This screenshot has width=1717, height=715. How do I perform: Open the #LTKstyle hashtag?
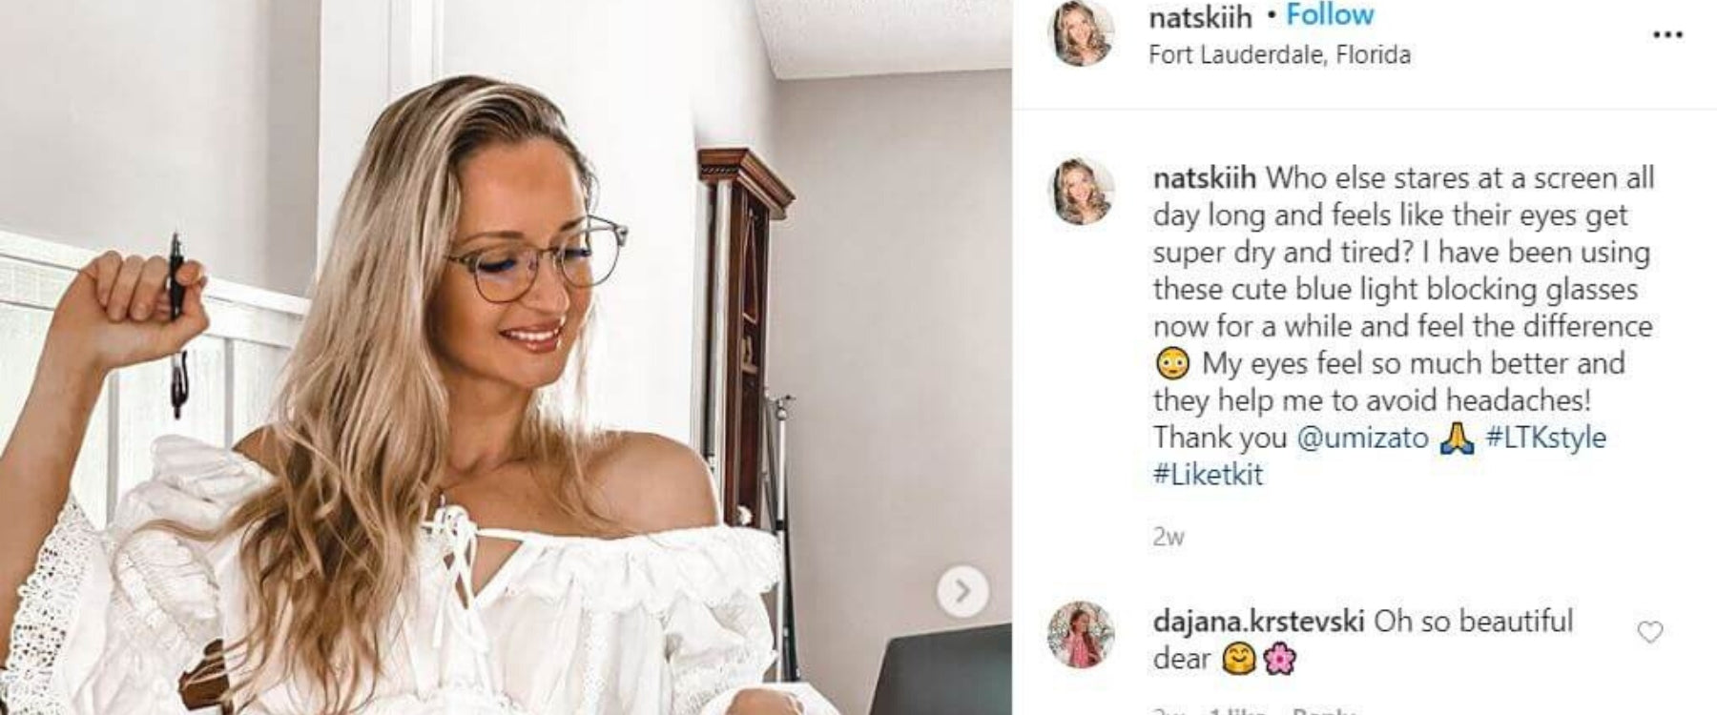1545,438
